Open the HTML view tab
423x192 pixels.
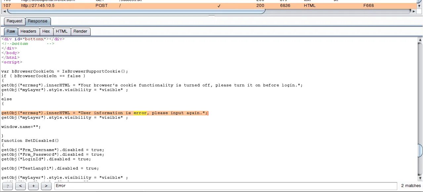point(62,31)
